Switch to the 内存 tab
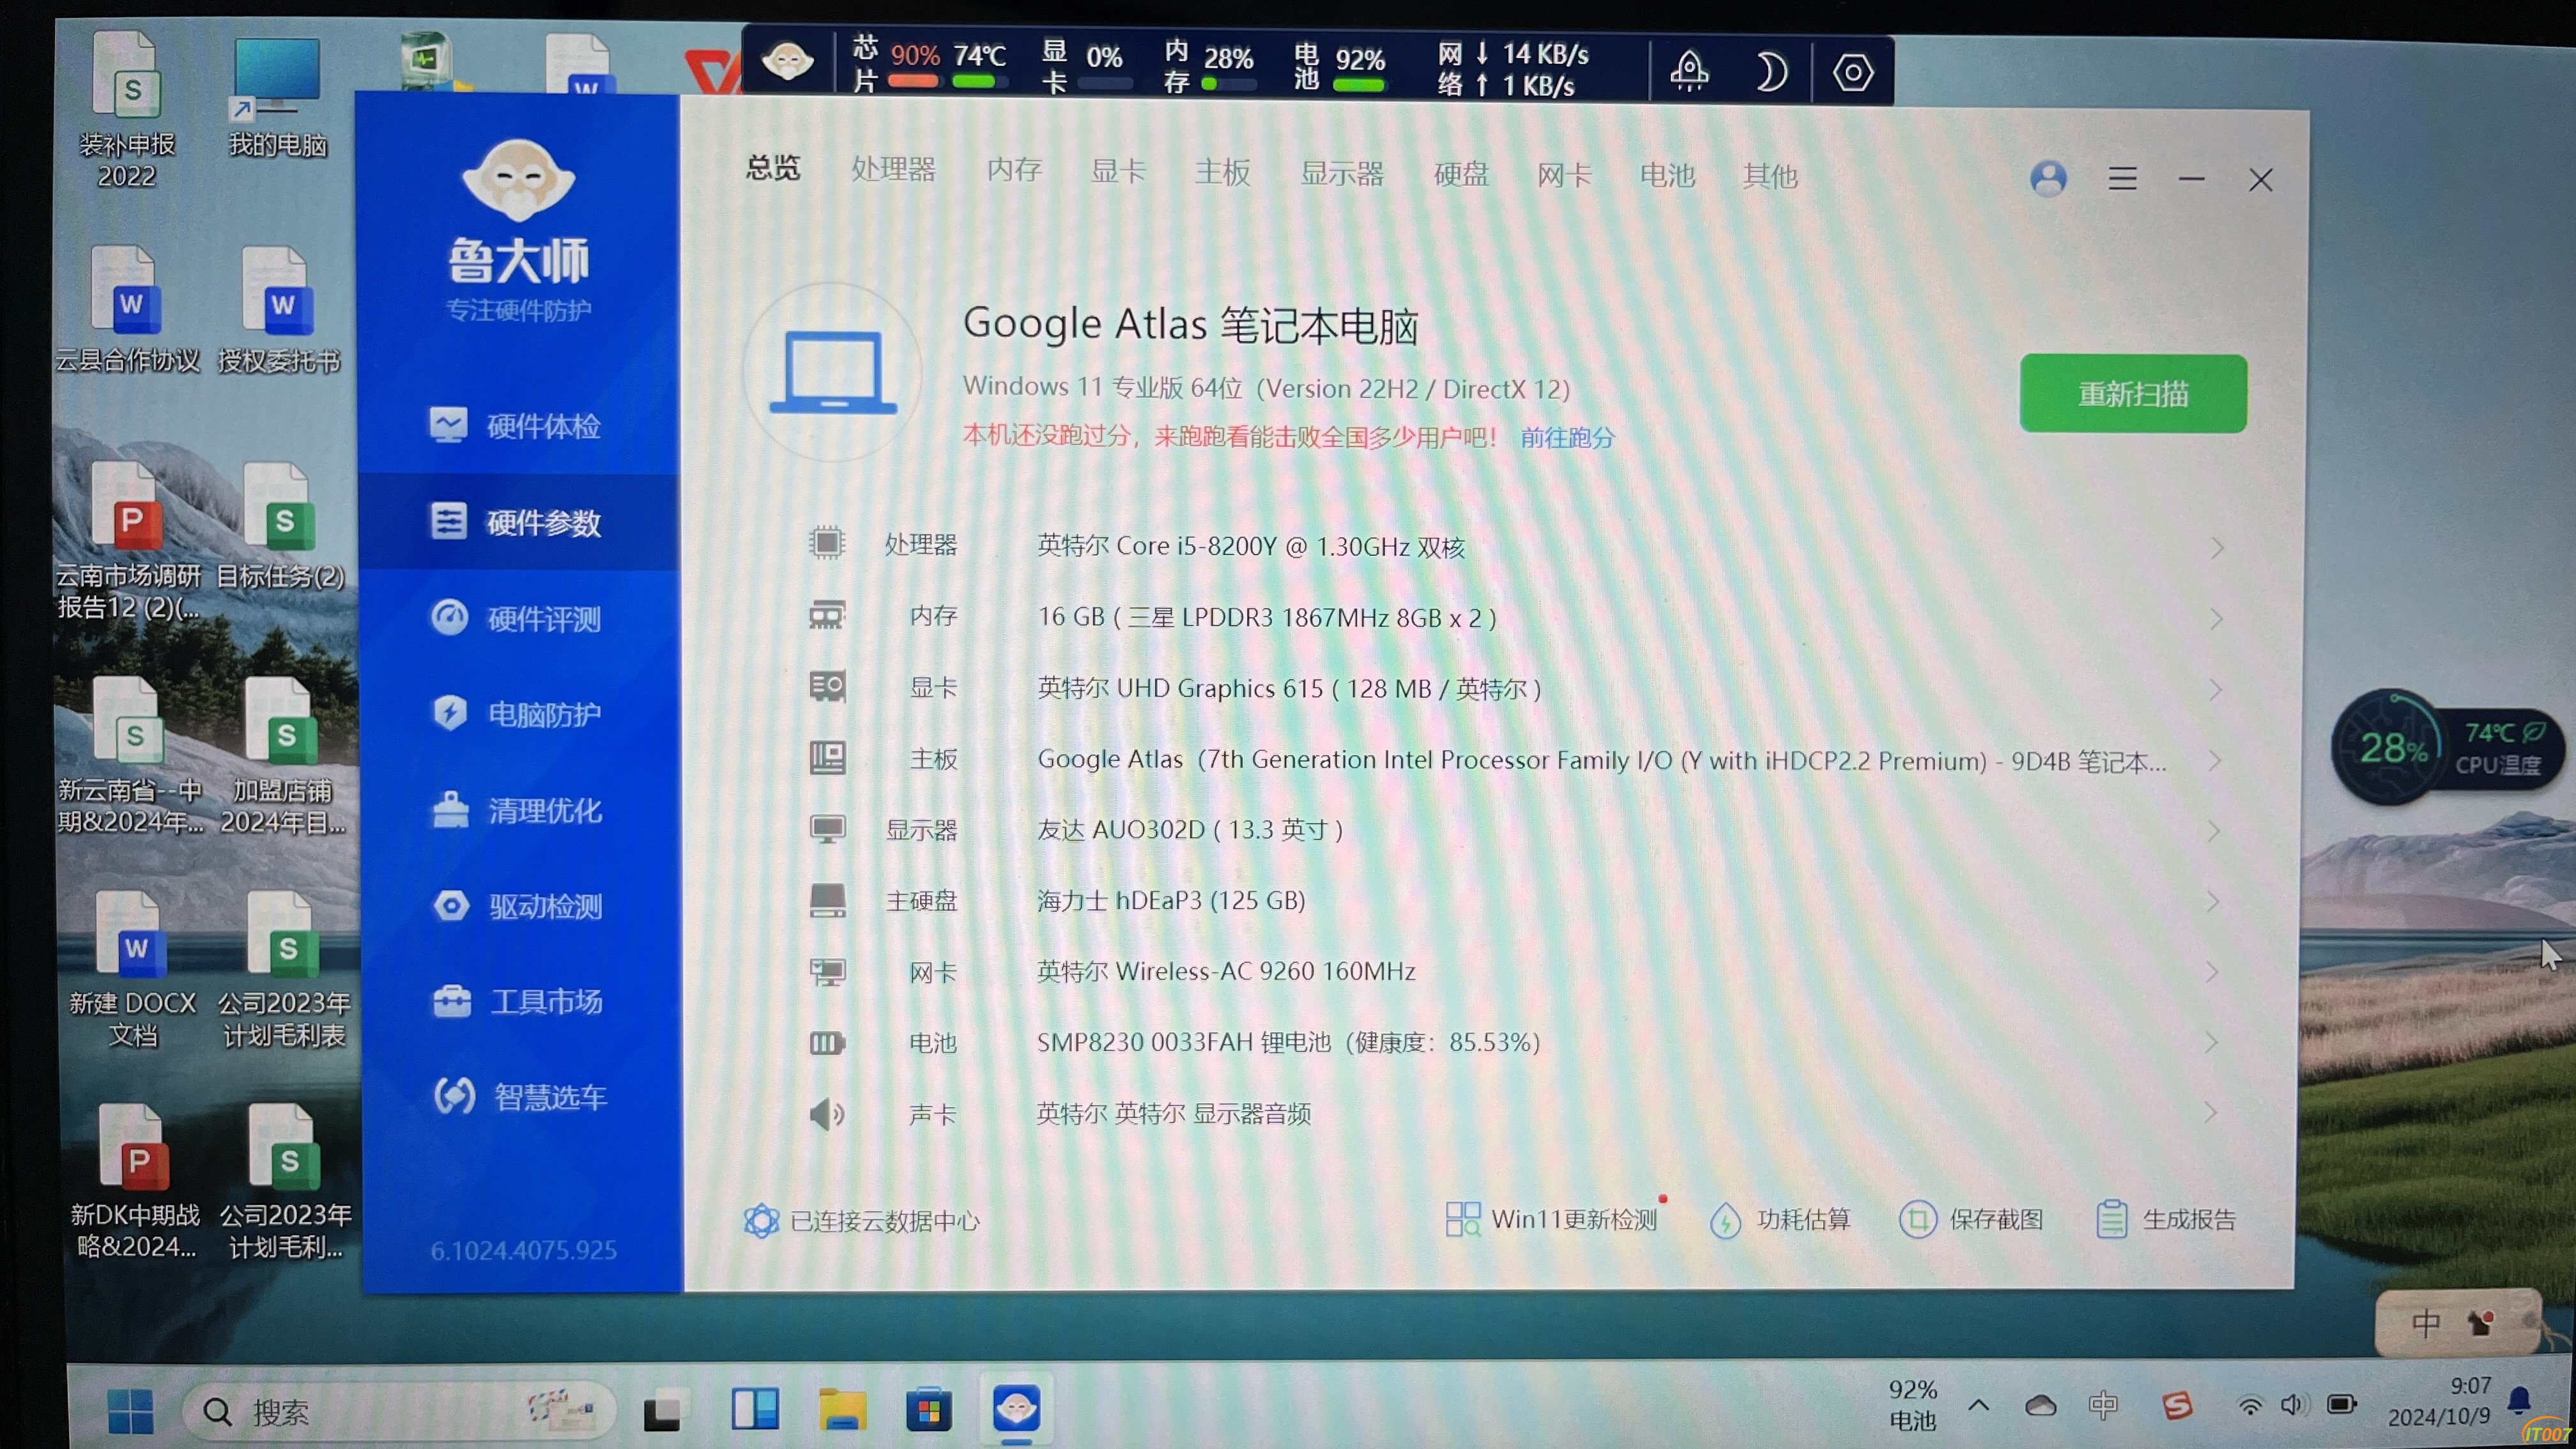 pos(1014,170)
